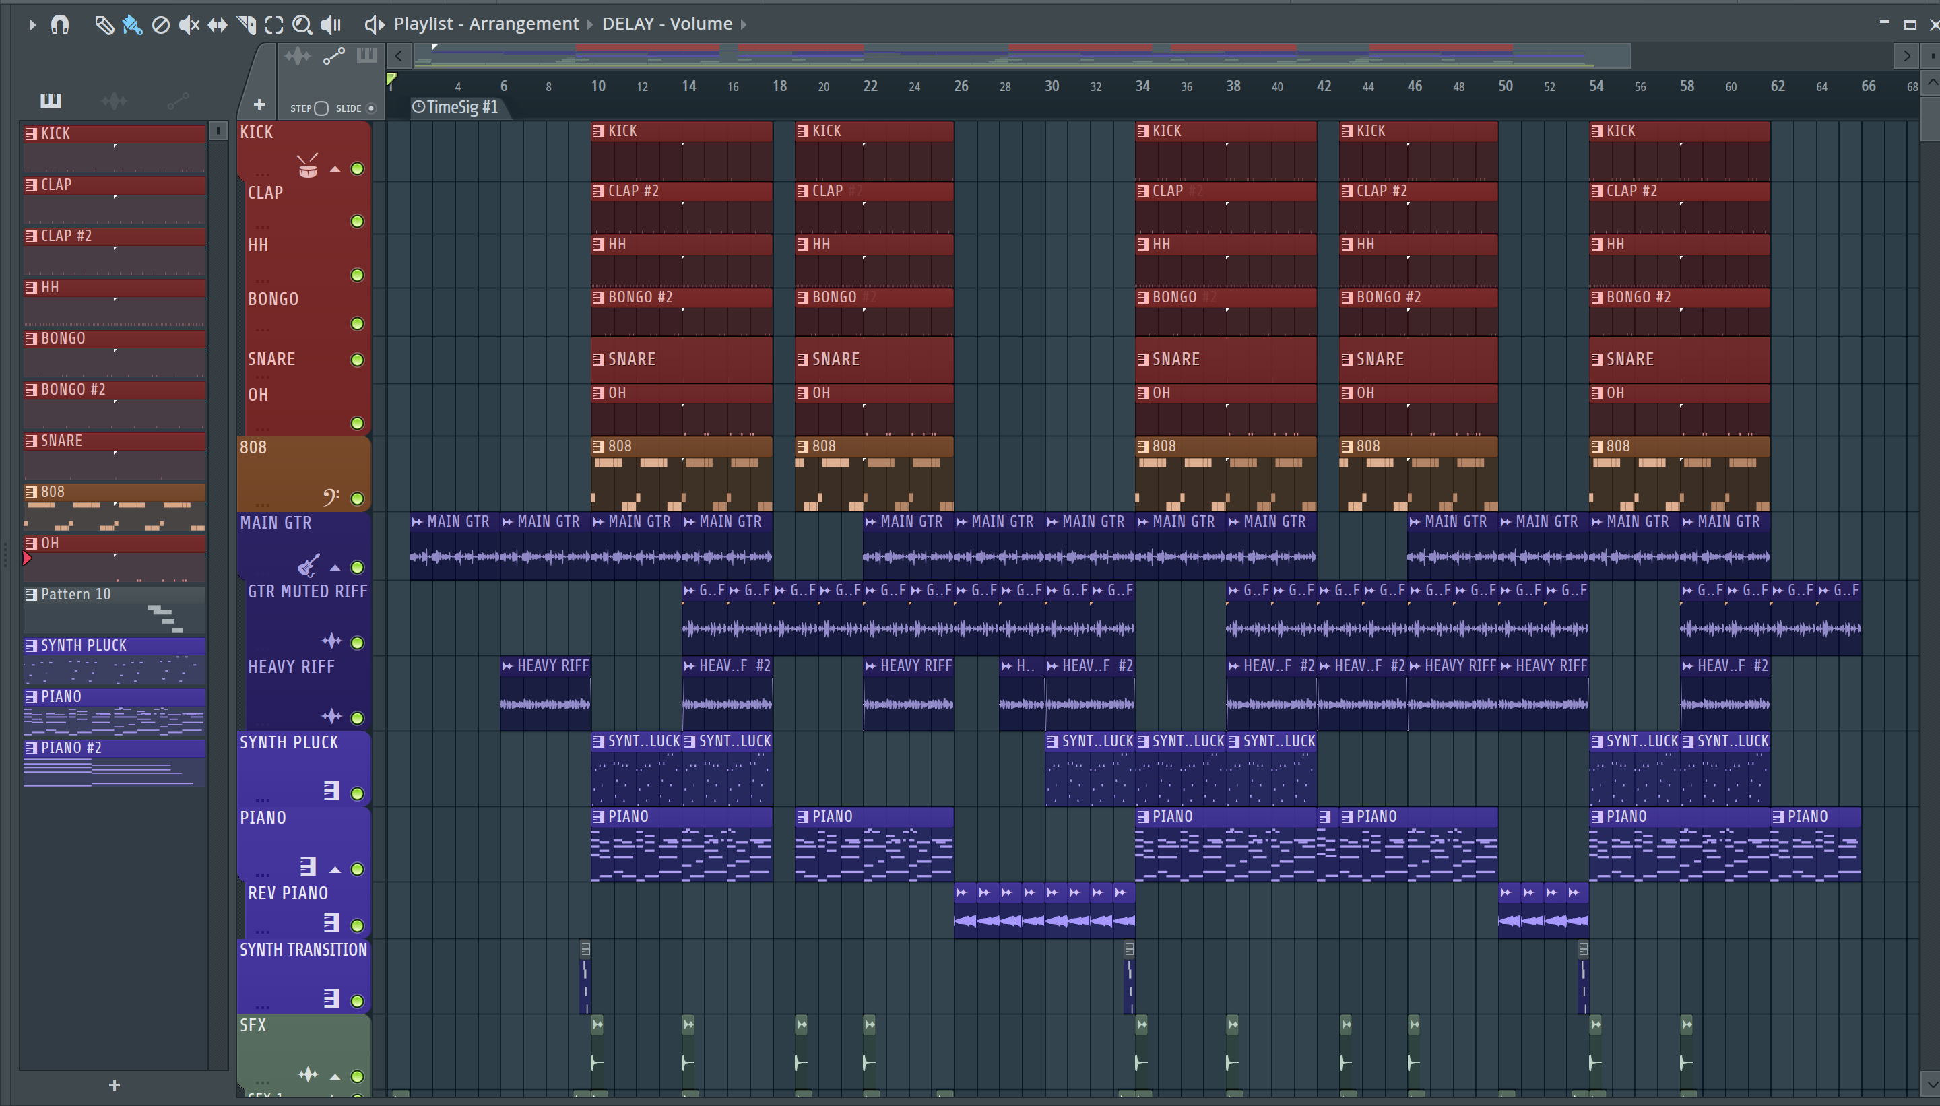1940x1106 pixels.
Task: Mute the 808 track
Action: click(x=357, y=498)
